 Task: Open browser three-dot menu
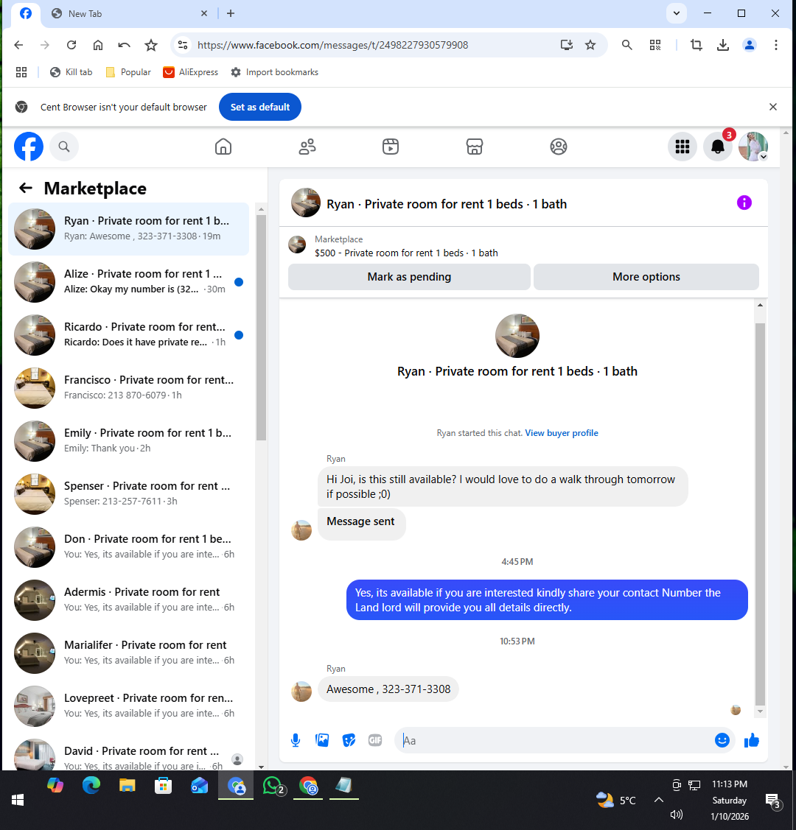click(x=776, y=45)
